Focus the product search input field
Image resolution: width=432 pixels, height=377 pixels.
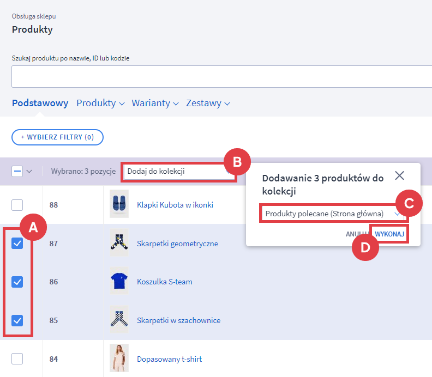pyautogui.click(x=218, y=77)
